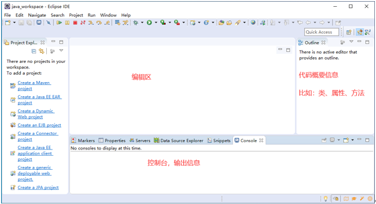Open the New wizard dropdown arrow
This screenshot has height=204, width=376.
point(14,22)
